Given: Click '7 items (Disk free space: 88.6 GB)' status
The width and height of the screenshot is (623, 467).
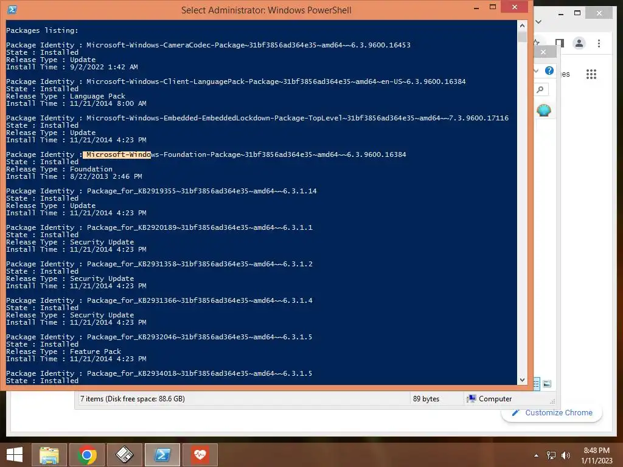Looking at the screenshot, I should [x=132, y=399].
